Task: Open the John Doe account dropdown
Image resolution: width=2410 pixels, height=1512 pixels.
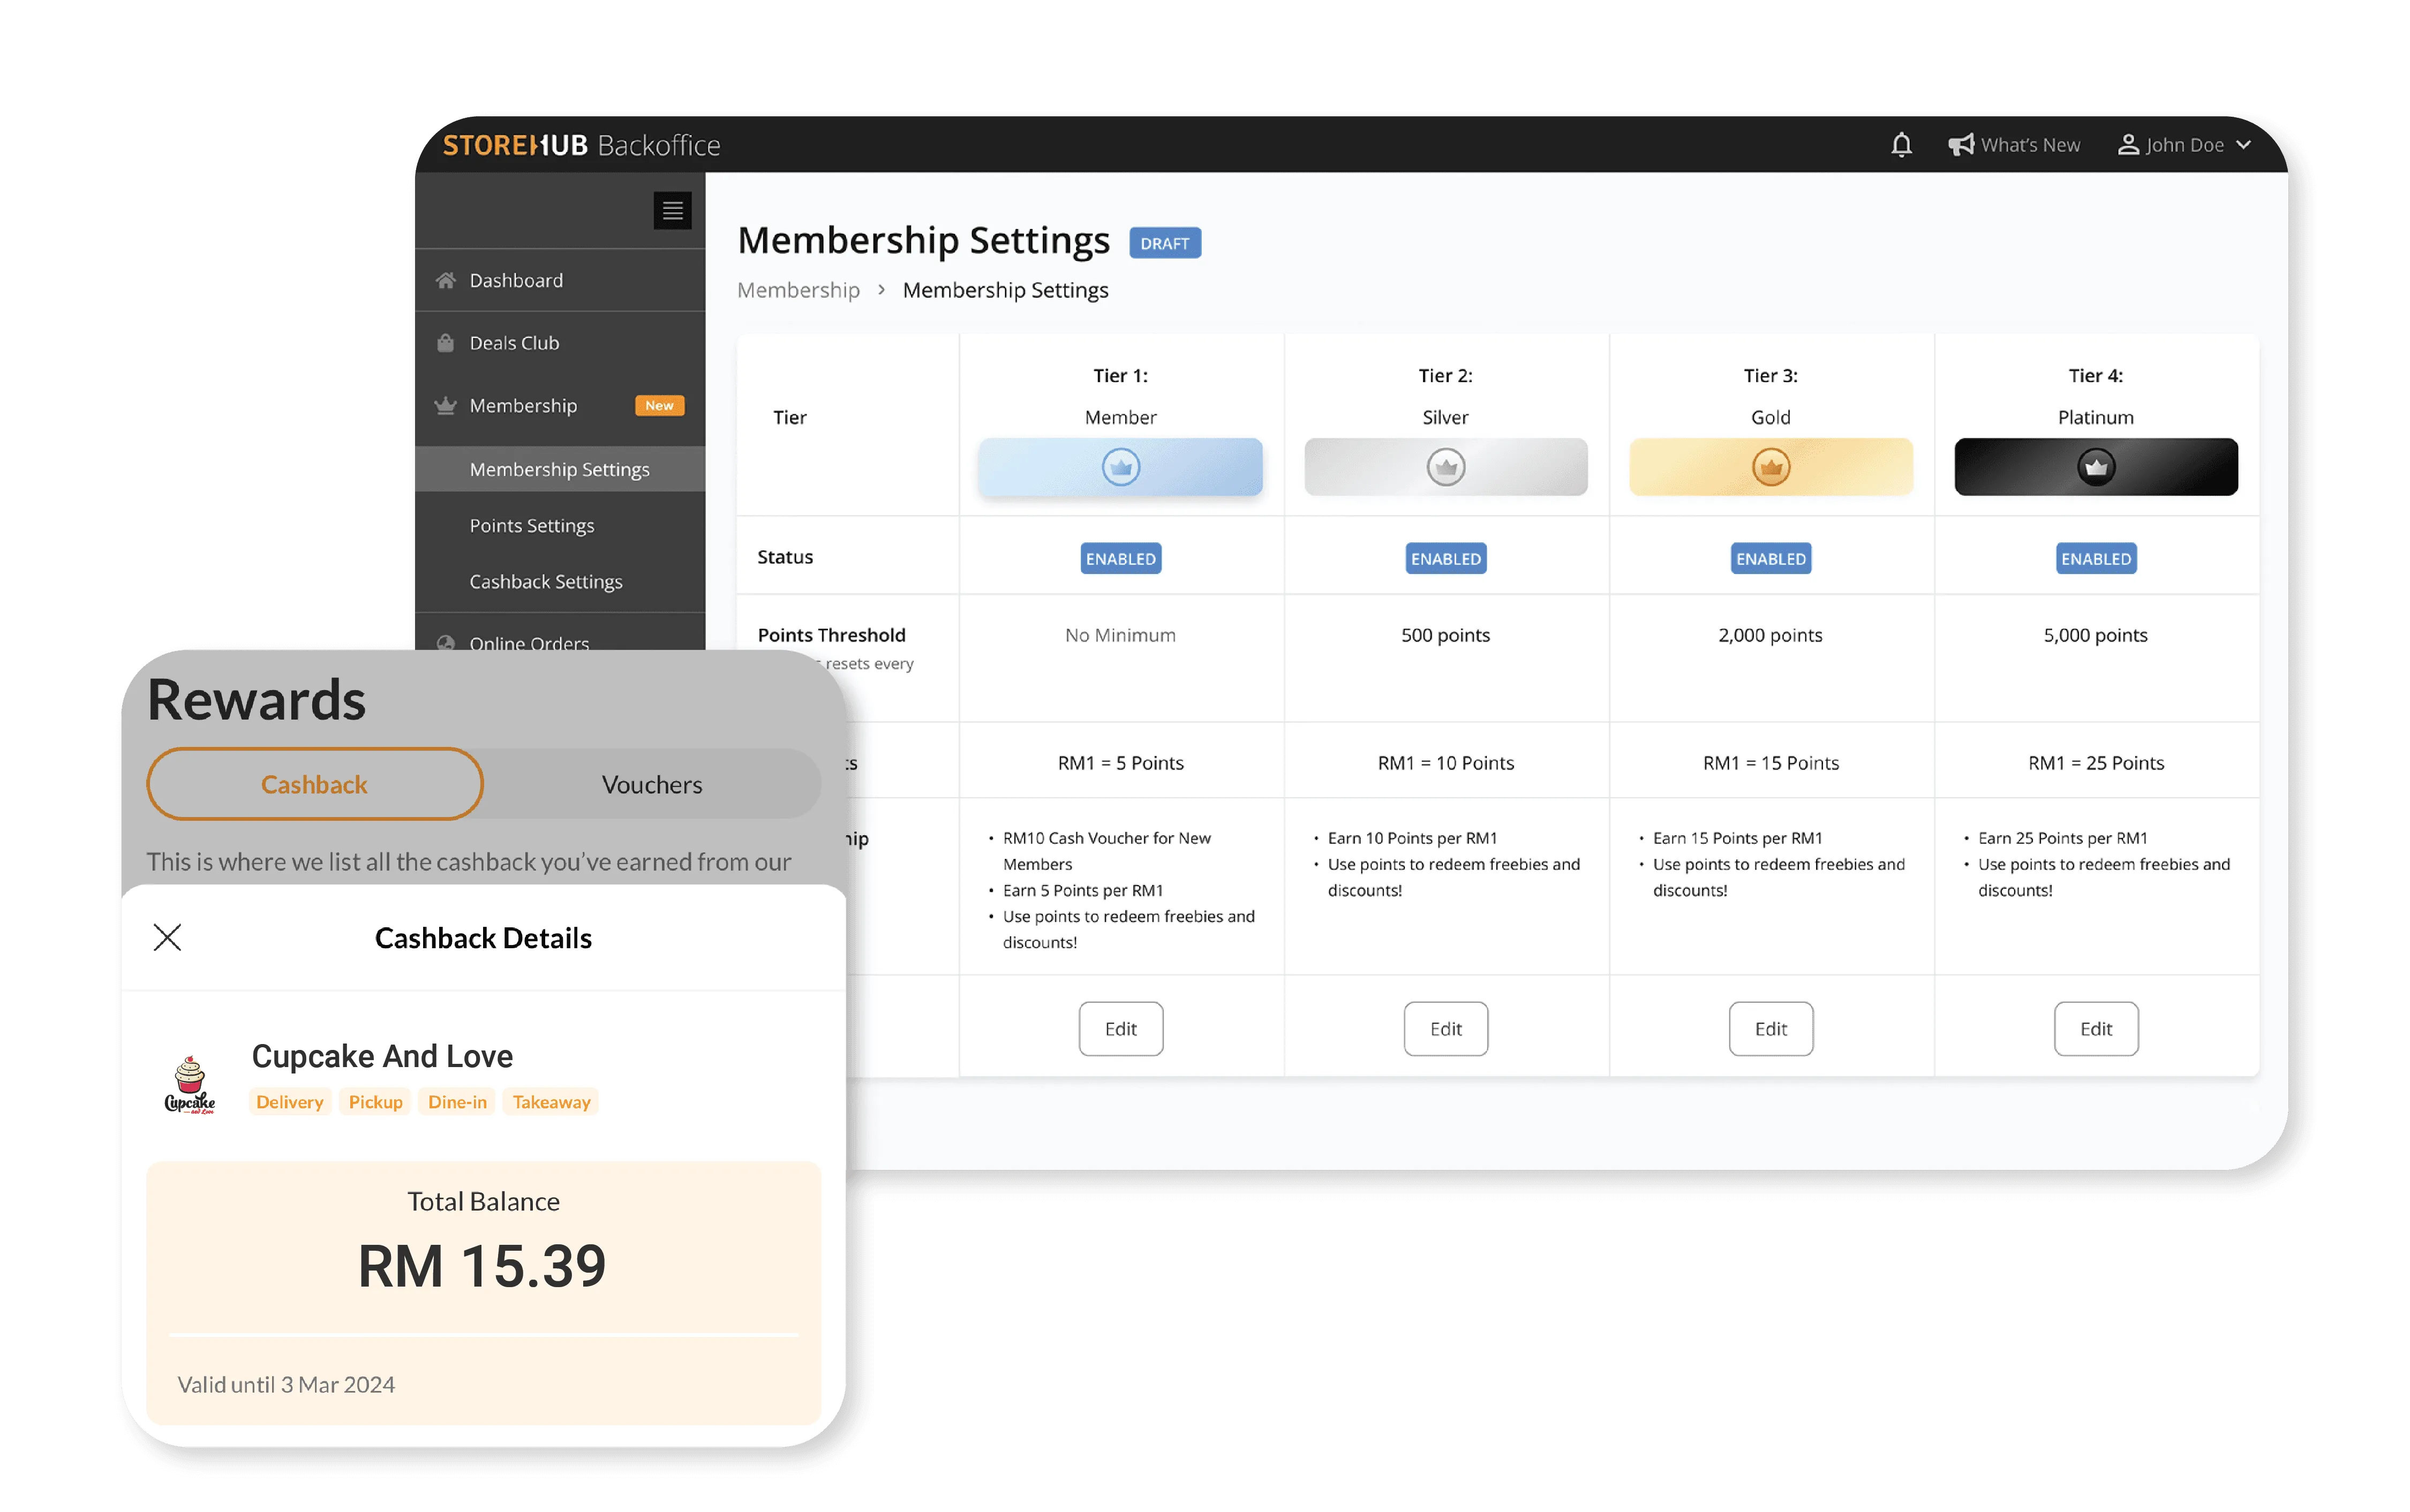Action: 2186,145
